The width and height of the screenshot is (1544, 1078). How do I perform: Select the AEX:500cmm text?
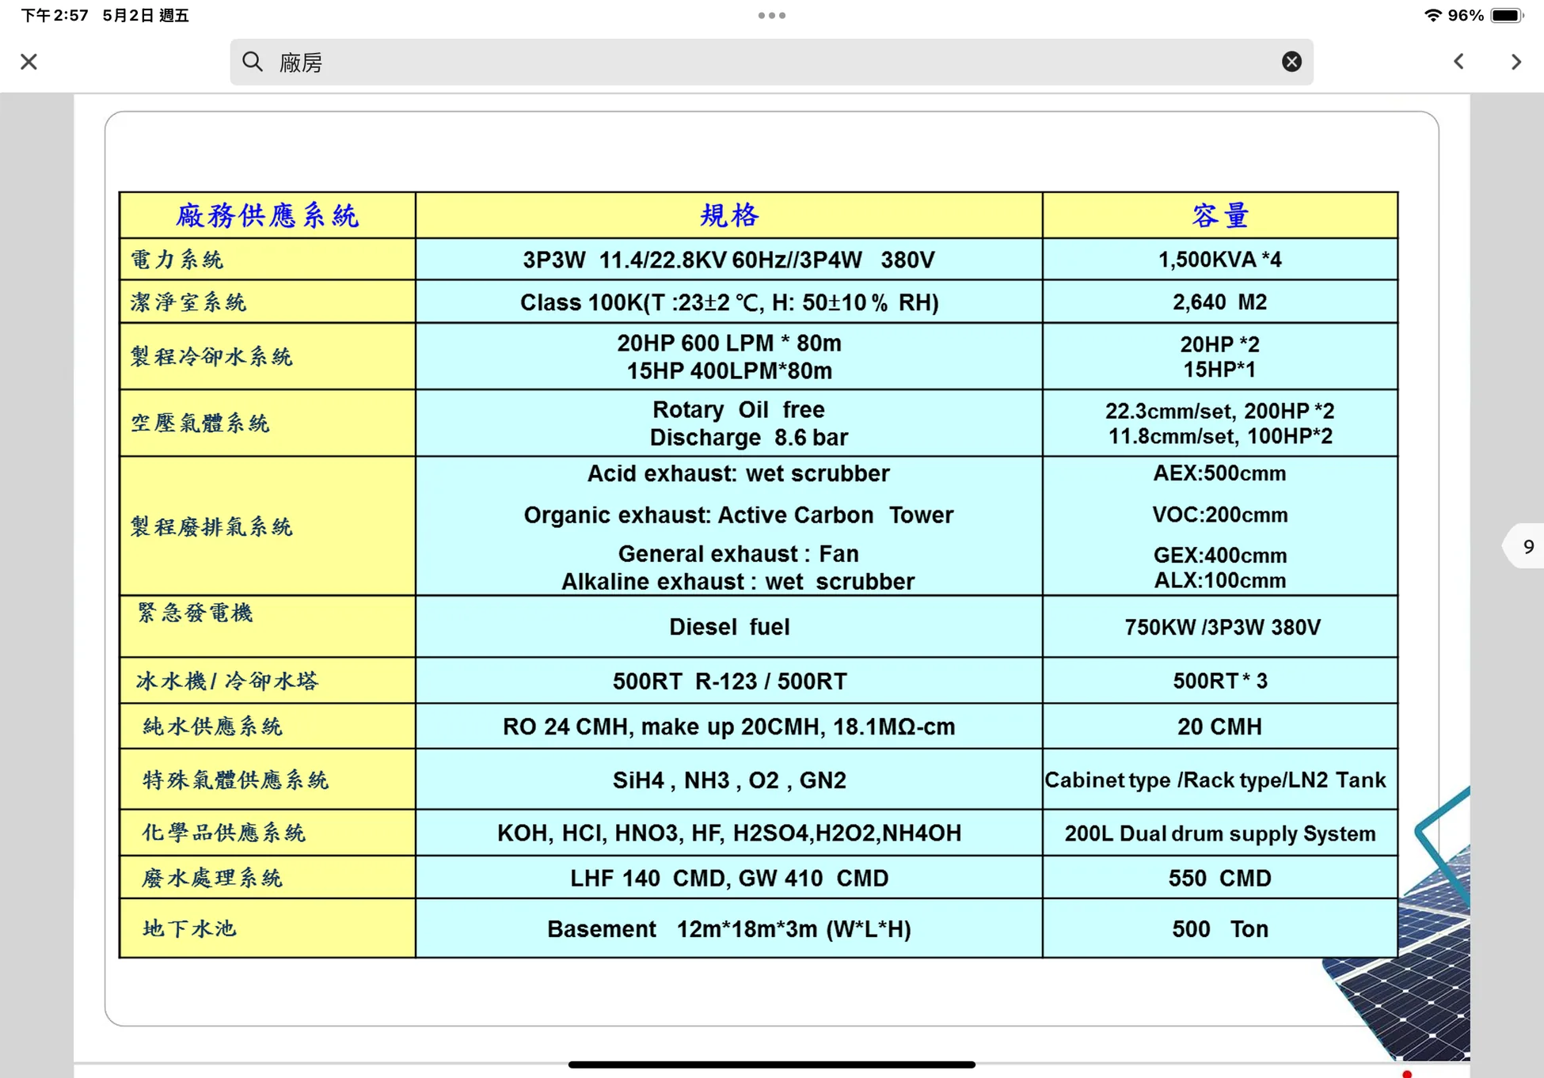point(1219,473)
